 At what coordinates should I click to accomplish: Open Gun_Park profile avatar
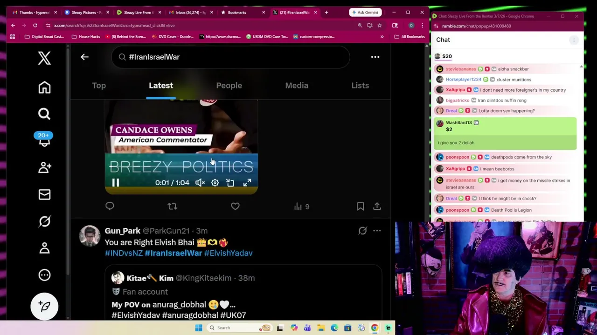coord(90,236)
